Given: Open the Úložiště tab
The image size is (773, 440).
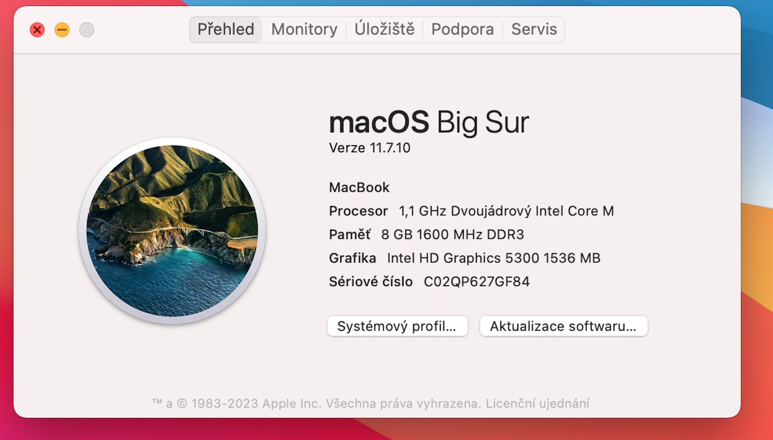Looking at the screenshot, I should click(x=384, y=29).
